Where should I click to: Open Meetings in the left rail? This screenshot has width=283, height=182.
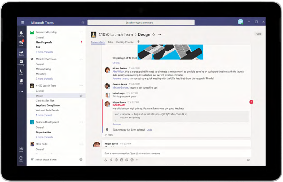[21, 63]
